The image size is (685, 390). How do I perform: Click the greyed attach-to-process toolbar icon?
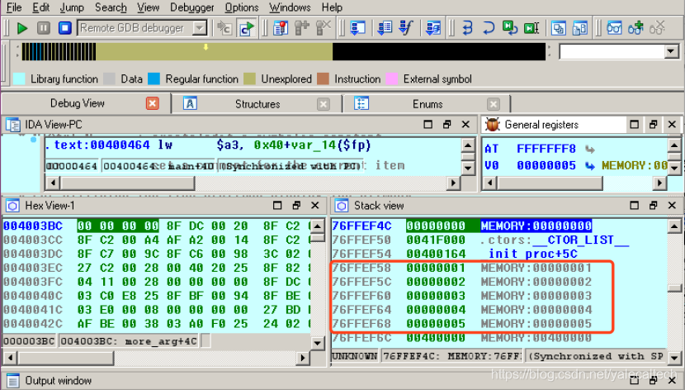pyautogui.click(x=224, y=28)
